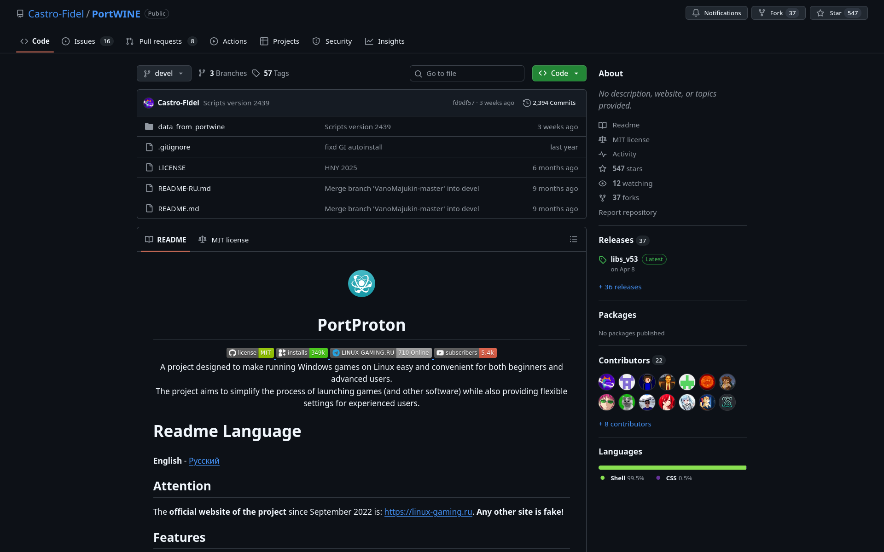
Task: Open the data_from_portwine folder
Action: 191,127
